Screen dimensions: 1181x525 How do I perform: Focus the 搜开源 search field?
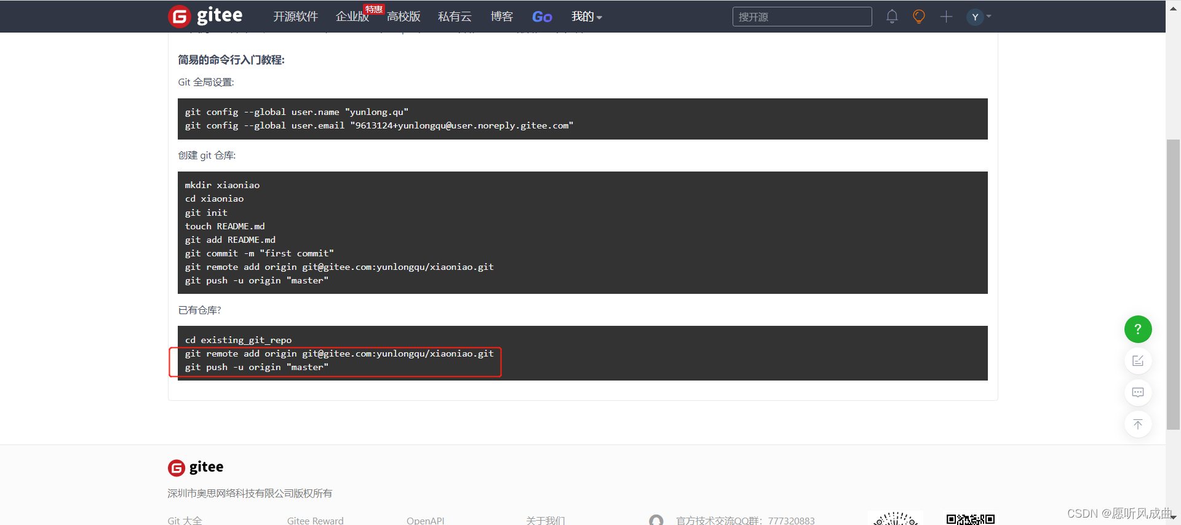[x=802, y=17]
